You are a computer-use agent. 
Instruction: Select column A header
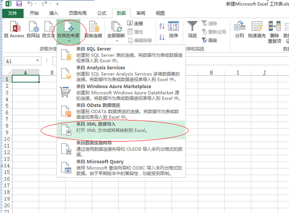(x=26, y=72)
